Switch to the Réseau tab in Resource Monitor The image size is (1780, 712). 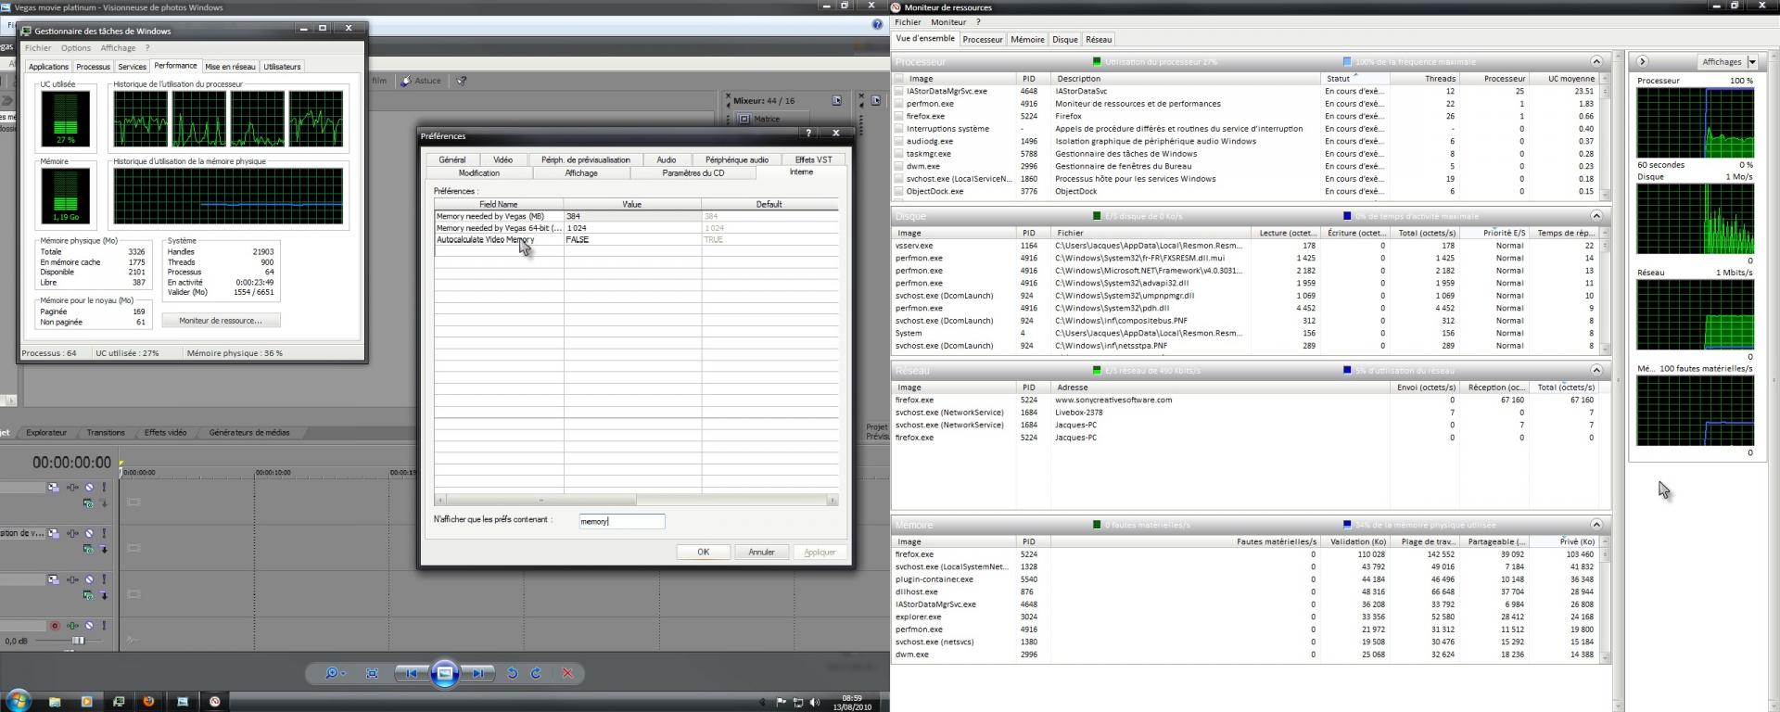(1099, 40)
